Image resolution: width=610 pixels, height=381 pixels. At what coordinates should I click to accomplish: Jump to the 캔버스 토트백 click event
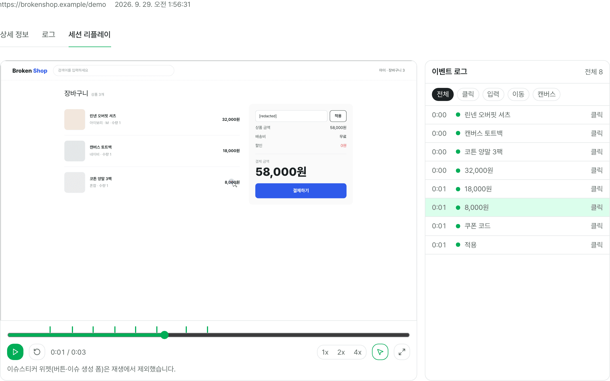[x=517, y=133]
